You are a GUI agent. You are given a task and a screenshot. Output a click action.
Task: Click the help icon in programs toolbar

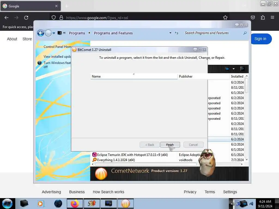coord(242,69)
